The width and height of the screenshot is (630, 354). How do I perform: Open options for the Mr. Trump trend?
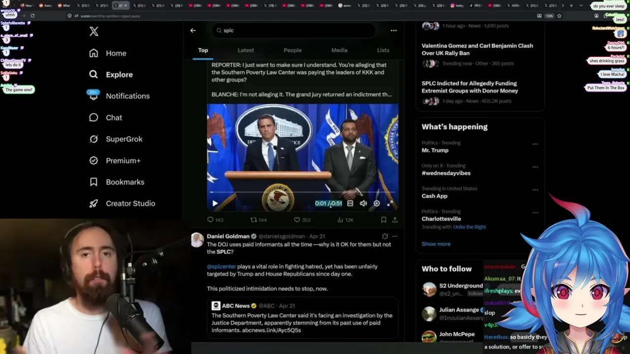(x=535, y=144)
